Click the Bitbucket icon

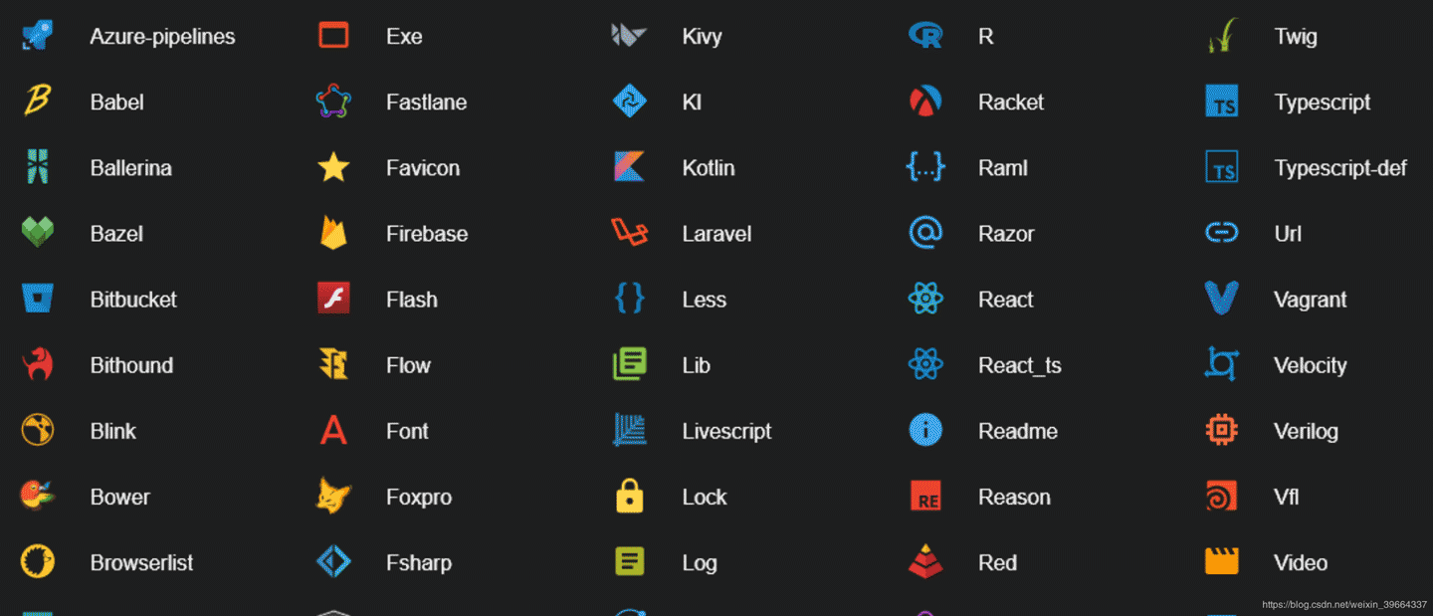tap(37, 299)
